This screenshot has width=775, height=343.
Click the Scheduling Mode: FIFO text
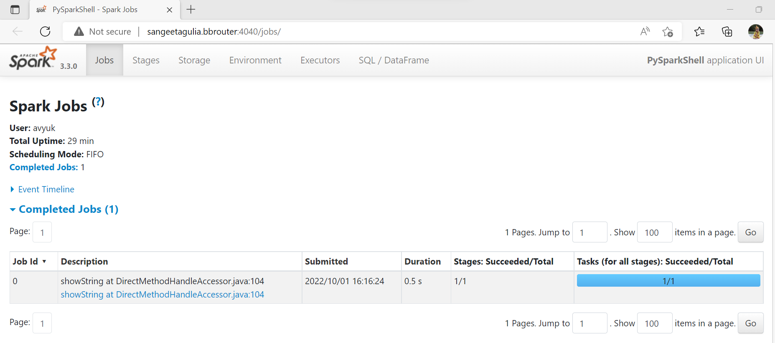pos(56,154)
